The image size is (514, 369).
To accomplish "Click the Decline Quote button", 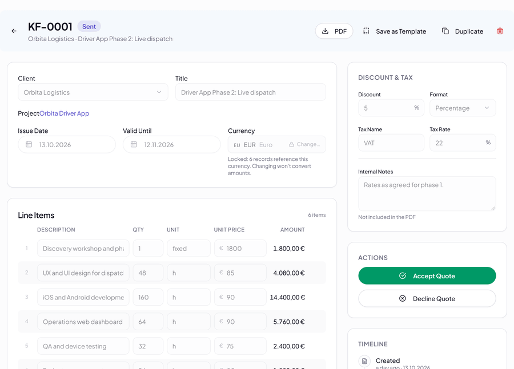I will pos(427,299).
